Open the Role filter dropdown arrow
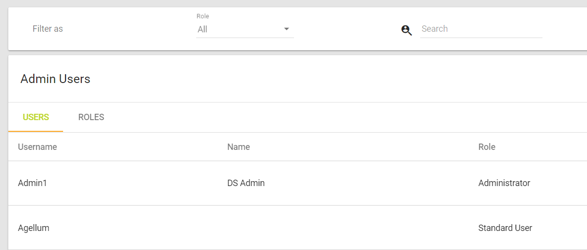This screenshot has height=250, width=587. [x=287, y=29]
